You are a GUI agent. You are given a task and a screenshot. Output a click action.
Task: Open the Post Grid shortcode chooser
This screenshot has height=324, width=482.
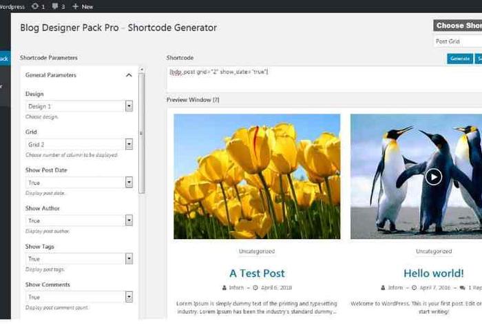point(458,41)
